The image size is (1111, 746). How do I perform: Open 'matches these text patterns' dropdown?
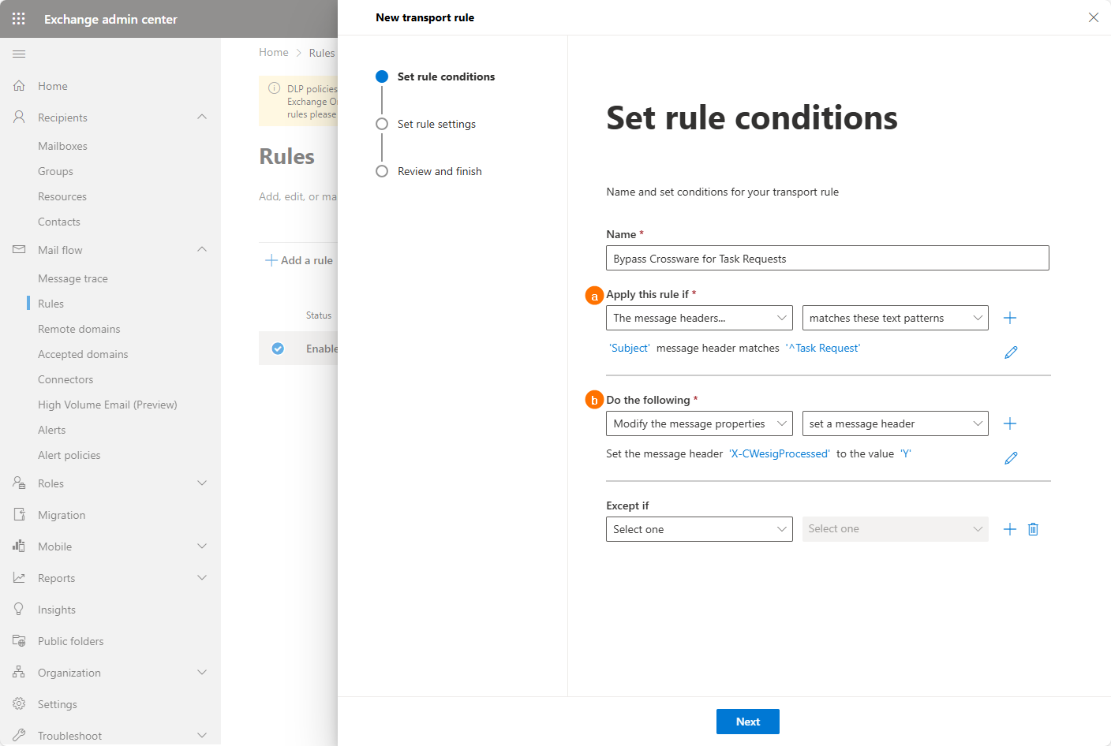pyautogui.click(x=895, y=318)
